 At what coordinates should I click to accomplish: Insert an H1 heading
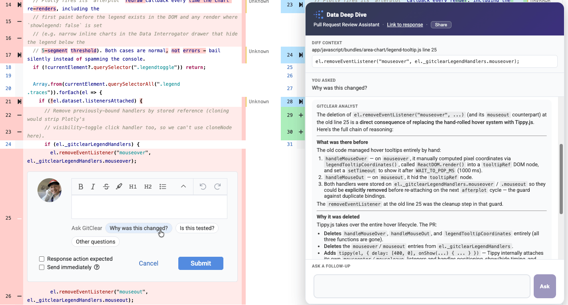[x=133, y=187]
